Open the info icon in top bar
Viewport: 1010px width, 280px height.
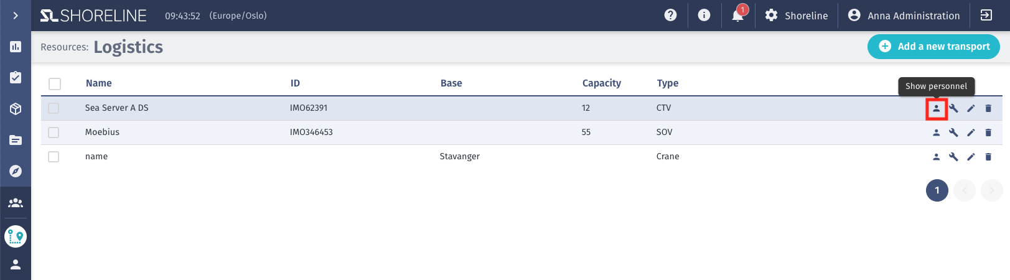[704, 15]
